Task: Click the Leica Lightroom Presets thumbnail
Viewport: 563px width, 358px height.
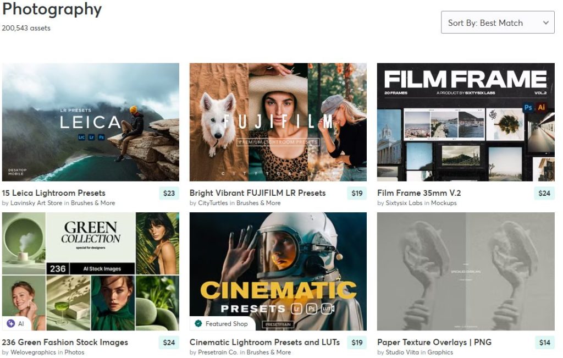Action: (x=91, y=122)
